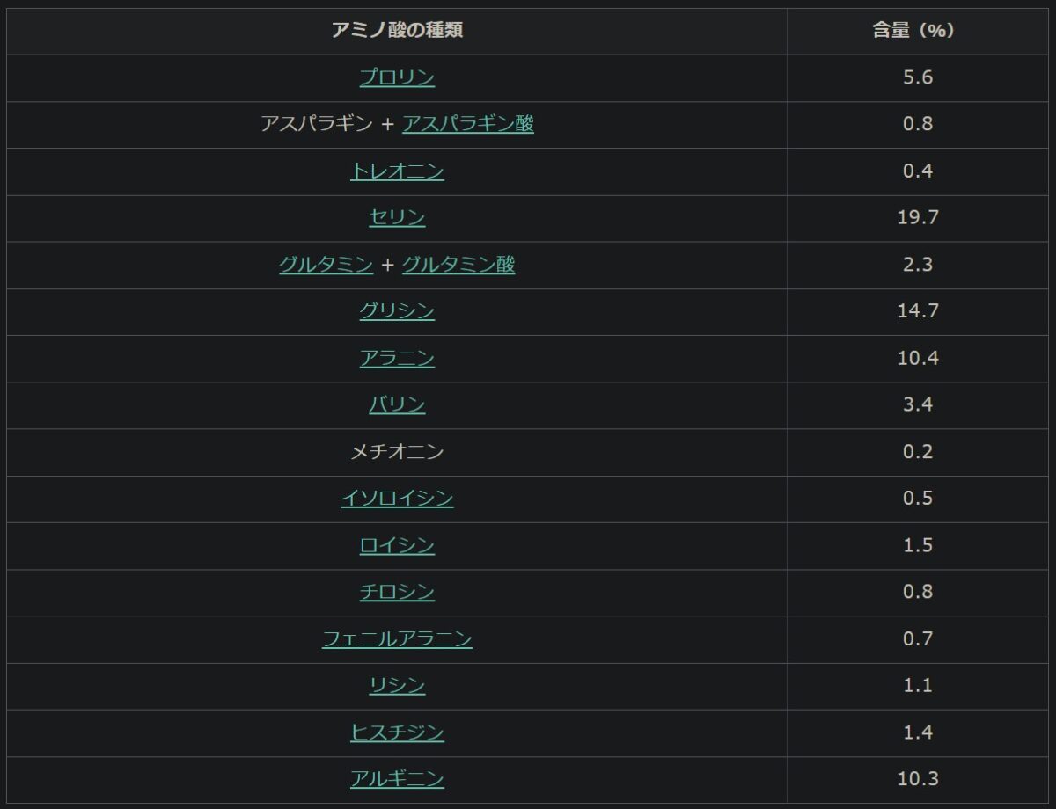This screenshot has height=809, width=1056.
Task: Open the フェニルアラニン link
Action: pos(397,638)
